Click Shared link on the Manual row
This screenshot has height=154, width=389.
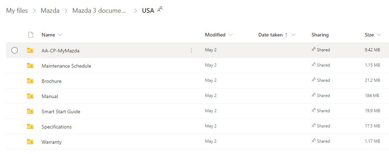[x=321, y=96]
